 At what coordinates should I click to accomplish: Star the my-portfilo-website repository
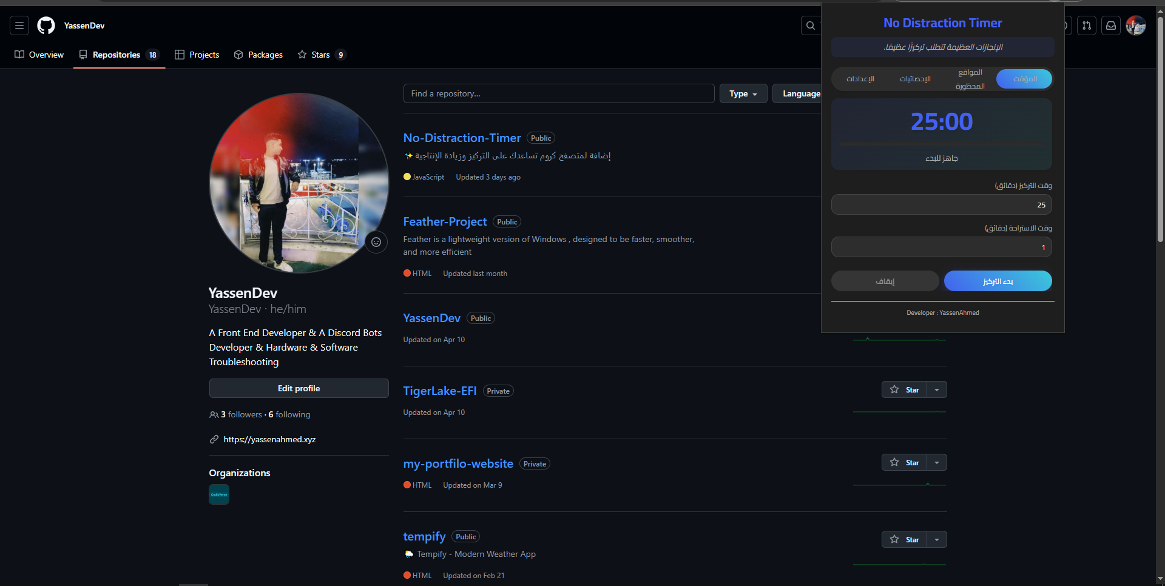904,463
